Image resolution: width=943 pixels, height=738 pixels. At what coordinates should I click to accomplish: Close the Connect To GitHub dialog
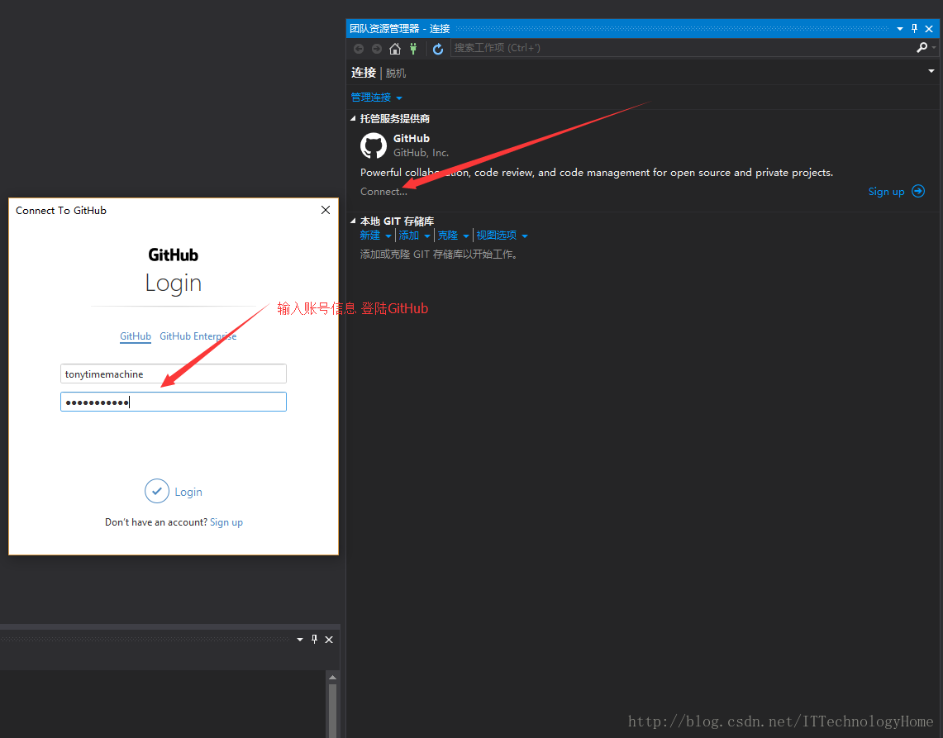pos(326,210)
